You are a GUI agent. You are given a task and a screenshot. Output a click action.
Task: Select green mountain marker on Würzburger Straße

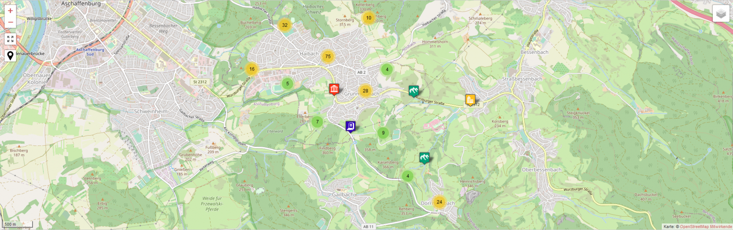[x=414, y=91]
